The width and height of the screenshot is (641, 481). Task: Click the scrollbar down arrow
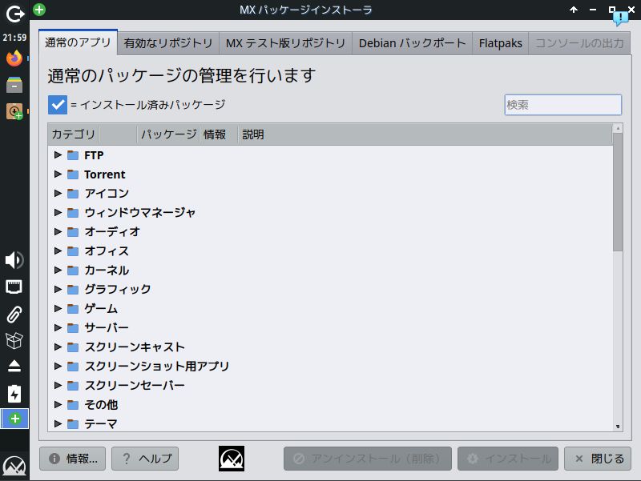(x=618, y=427)
